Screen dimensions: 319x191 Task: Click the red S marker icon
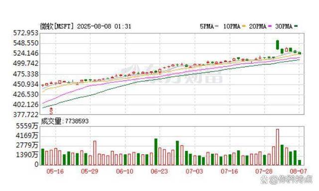51,111
